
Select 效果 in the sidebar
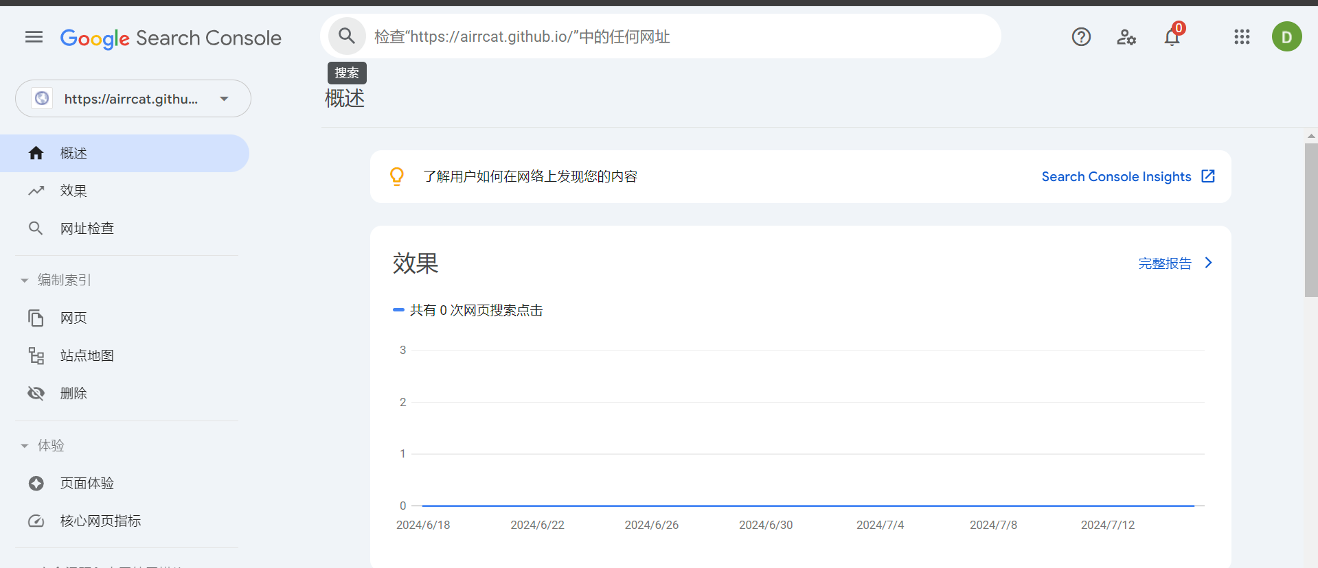(x=73, y=191)
